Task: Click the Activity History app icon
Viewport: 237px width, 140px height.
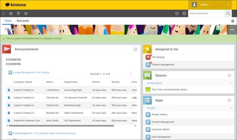Action: point(148,114)
